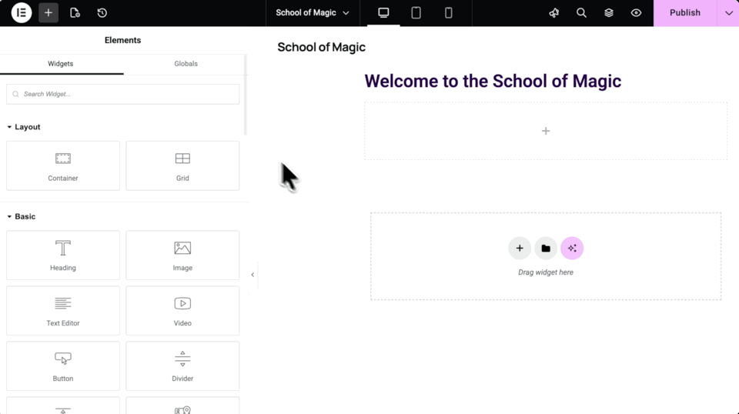Click the Search Widget input field
Image resolution: width=739 pixels, height=414 pixels.
pos(123,94)
